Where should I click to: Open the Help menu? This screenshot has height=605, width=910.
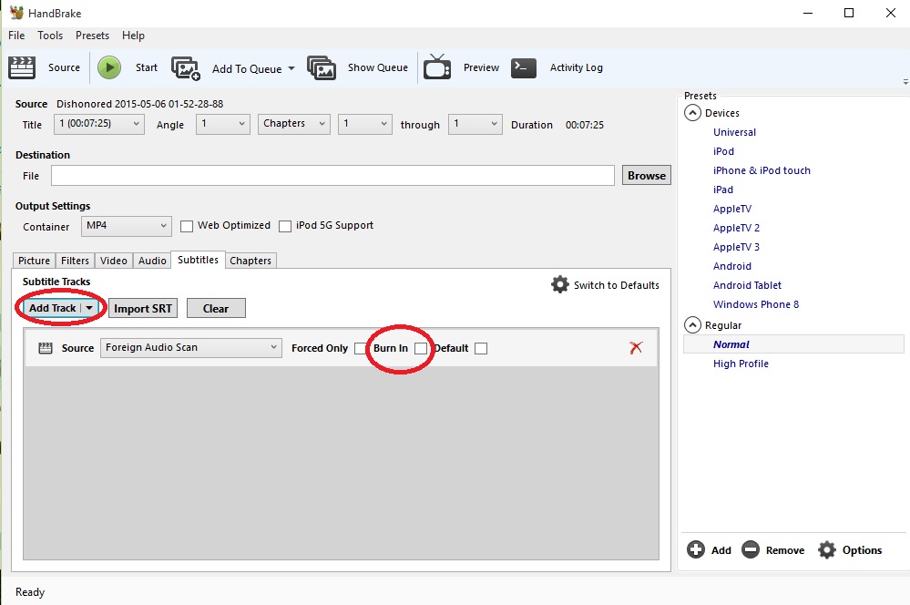[133, 36]
